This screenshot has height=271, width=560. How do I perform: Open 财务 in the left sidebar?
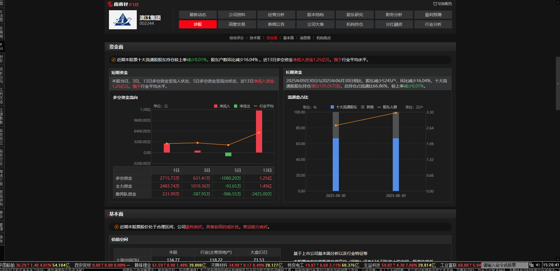pos(1,59)
